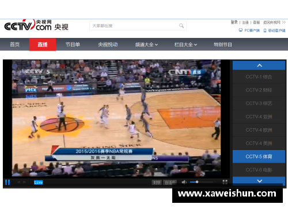Viewport: 288px width, 208px height.
Task: Click the fast-forward icon in player
Action: (x=24, y=182)
